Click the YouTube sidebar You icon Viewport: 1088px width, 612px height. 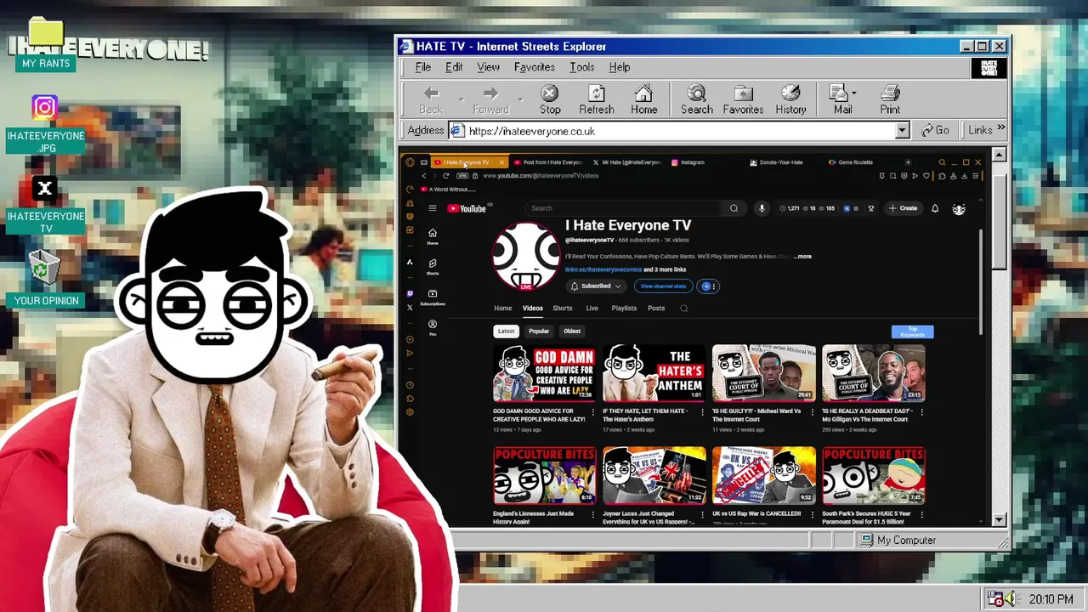[432, 327]
